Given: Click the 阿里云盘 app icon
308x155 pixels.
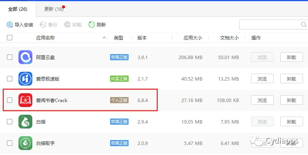Looking at the screenshot, I should coord(25,57).
